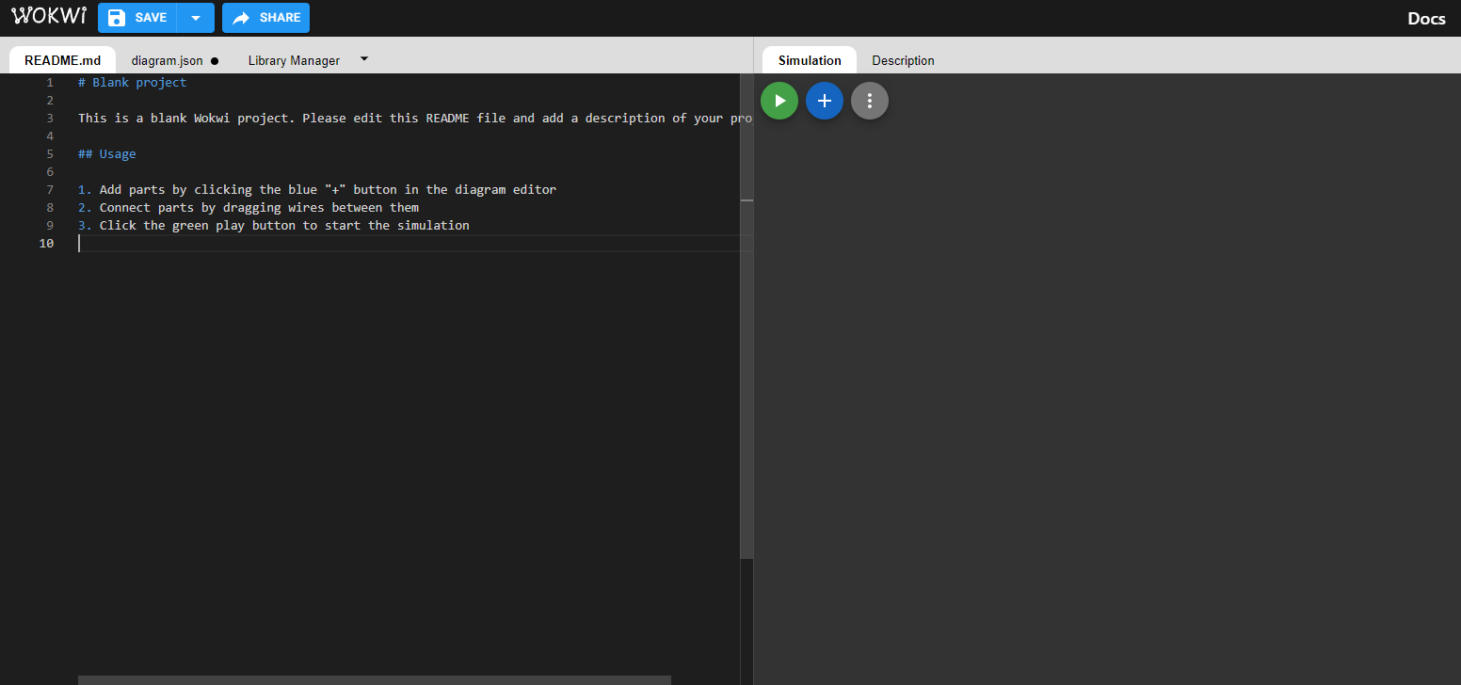Image resolution: width=1461 pixels, height=685 pixels.
Task: Select the Description tab
Action: (903, 60)
